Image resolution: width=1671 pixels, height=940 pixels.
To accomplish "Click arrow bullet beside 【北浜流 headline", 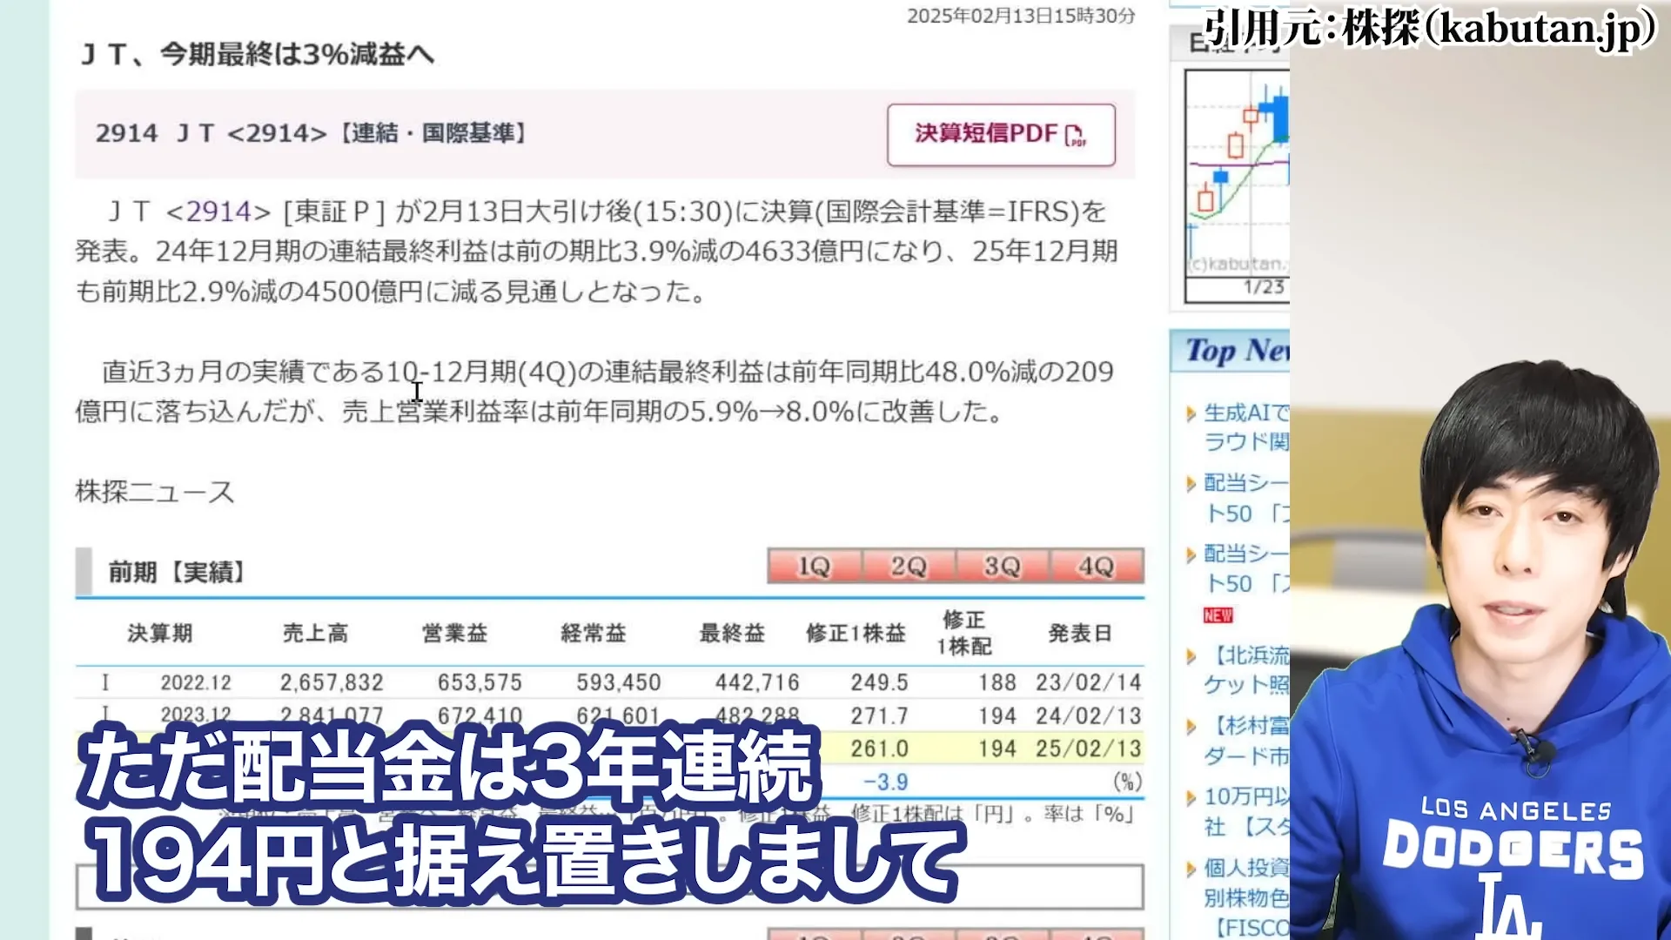I will tap(1191, 656).
